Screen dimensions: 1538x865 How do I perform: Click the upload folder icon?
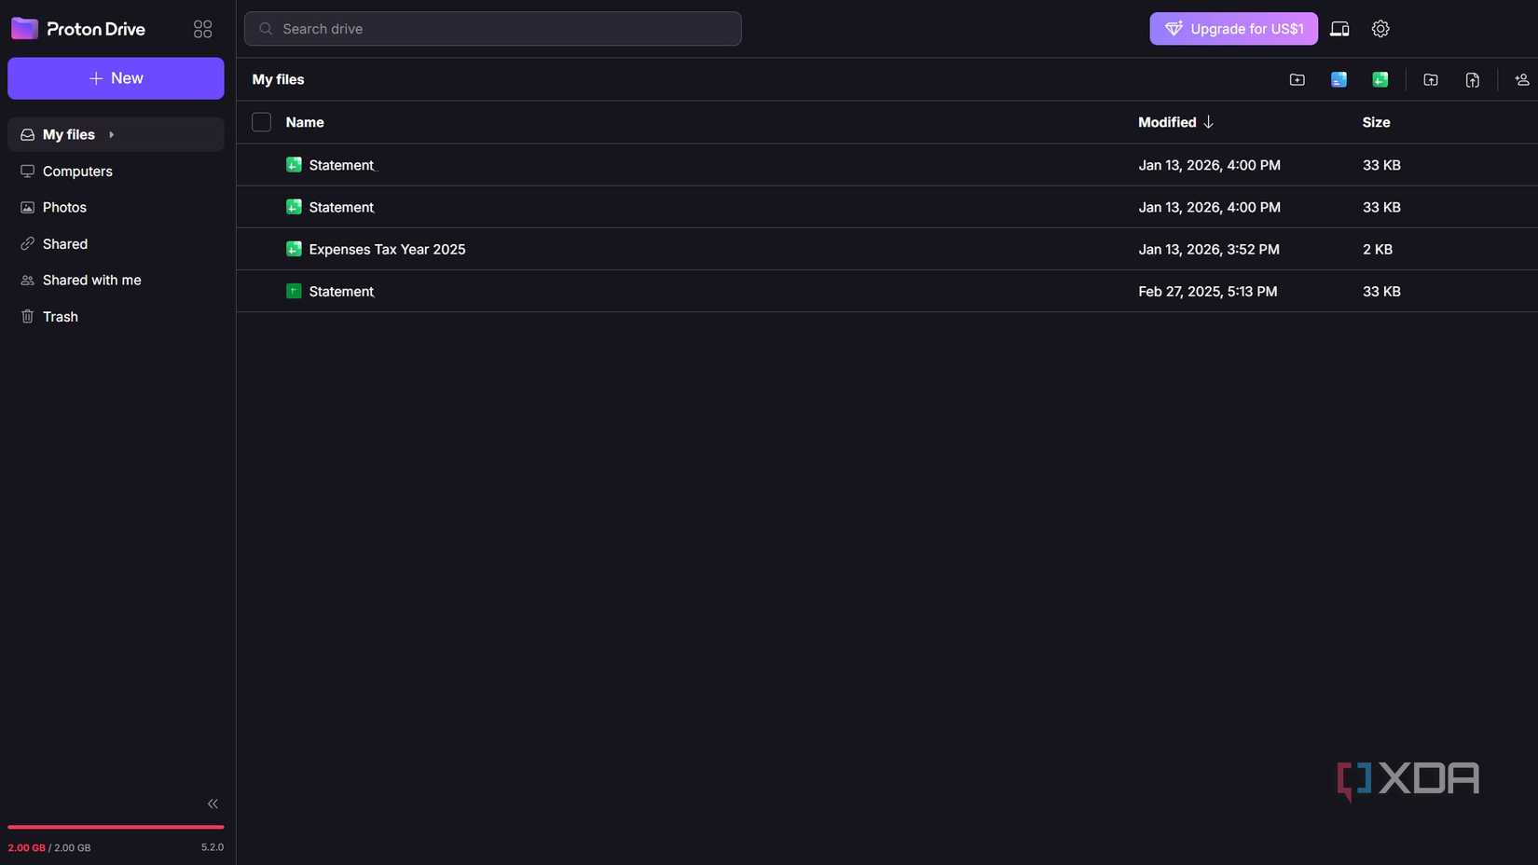[1431, 80]
